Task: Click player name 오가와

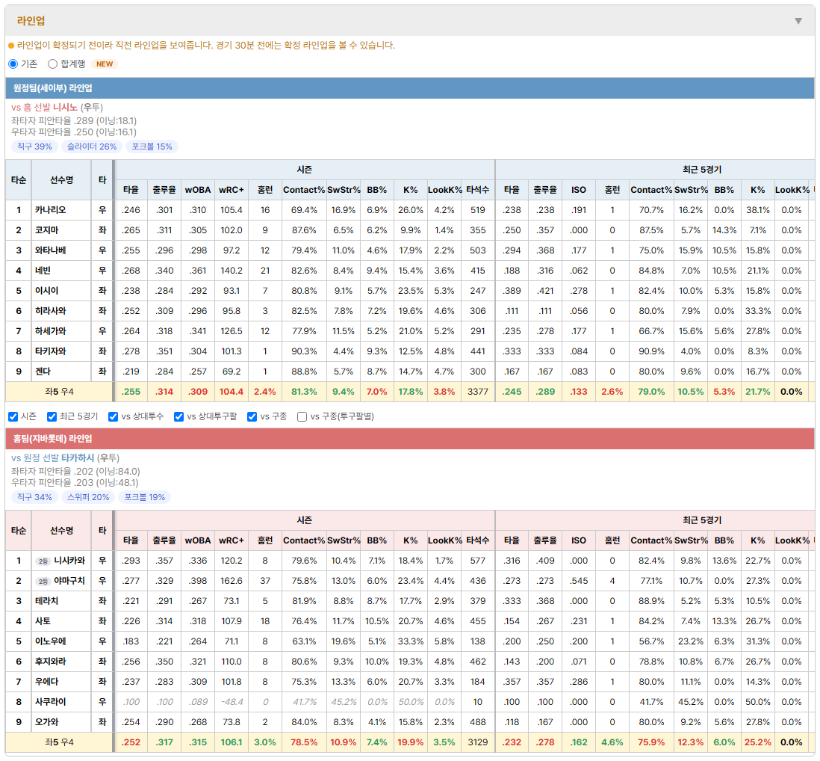Action: coord(47,722)
